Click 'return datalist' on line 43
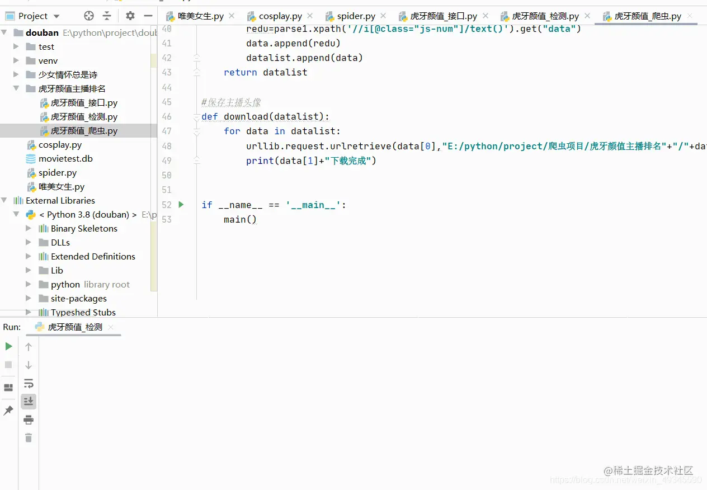Screen dimensions: 707x490 point(266,72)
